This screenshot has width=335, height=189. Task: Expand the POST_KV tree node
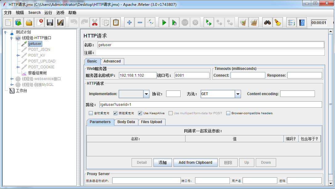[18, 55]
